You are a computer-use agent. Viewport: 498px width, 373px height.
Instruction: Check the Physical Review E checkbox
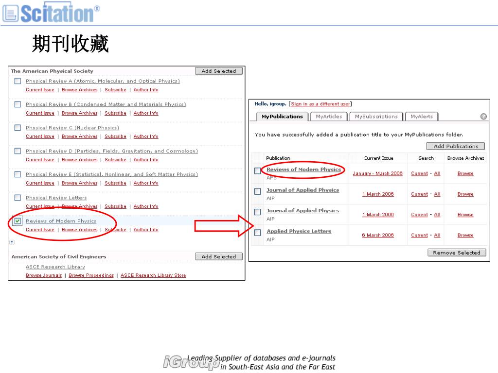pos(18,174)
